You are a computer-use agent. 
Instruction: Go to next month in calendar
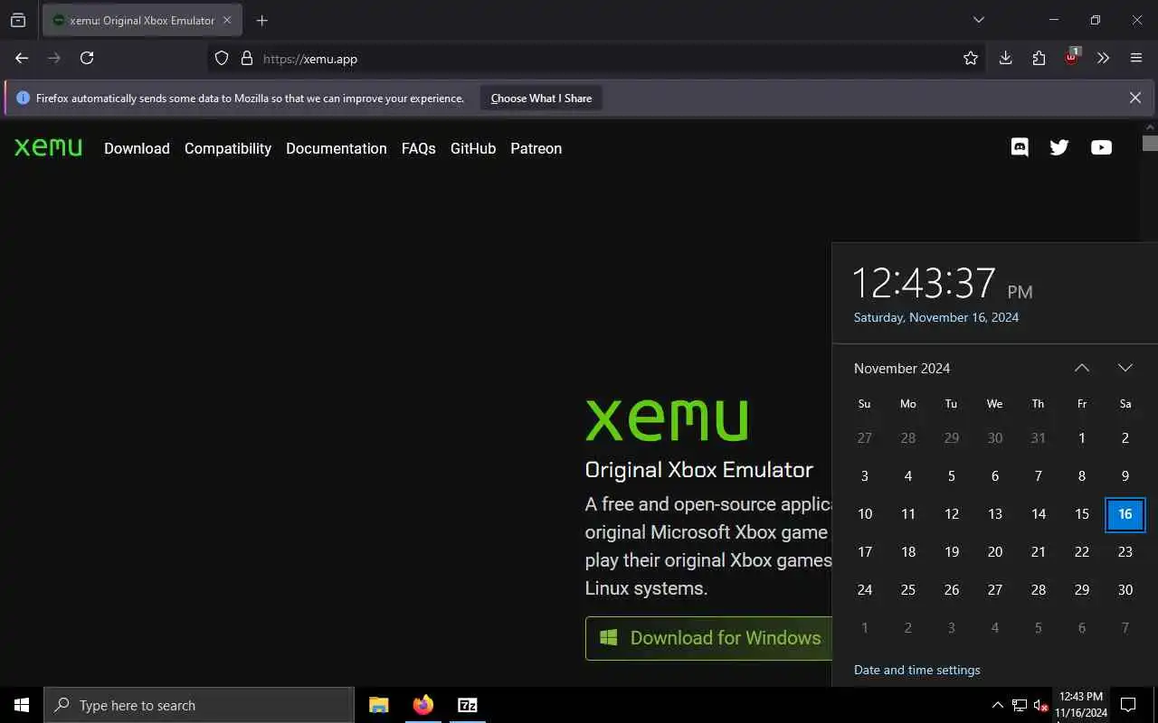1125,368
